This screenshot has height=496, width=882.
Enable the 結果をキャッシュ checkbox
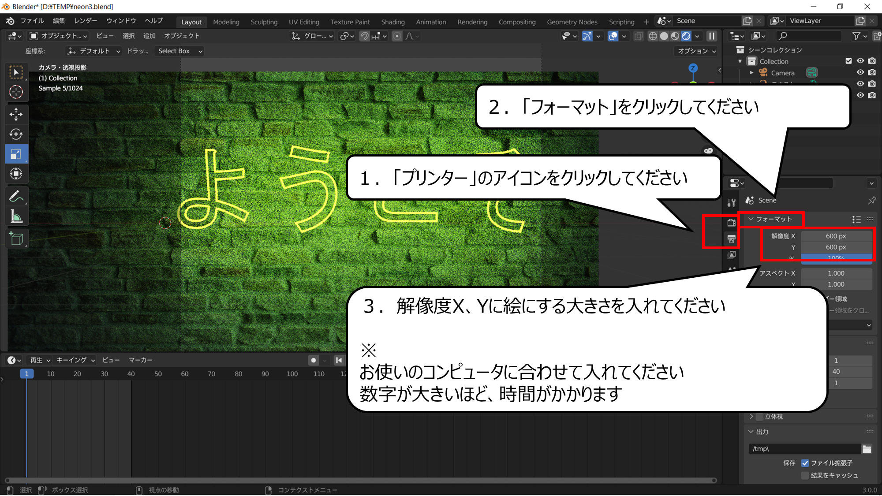[805, 476]
